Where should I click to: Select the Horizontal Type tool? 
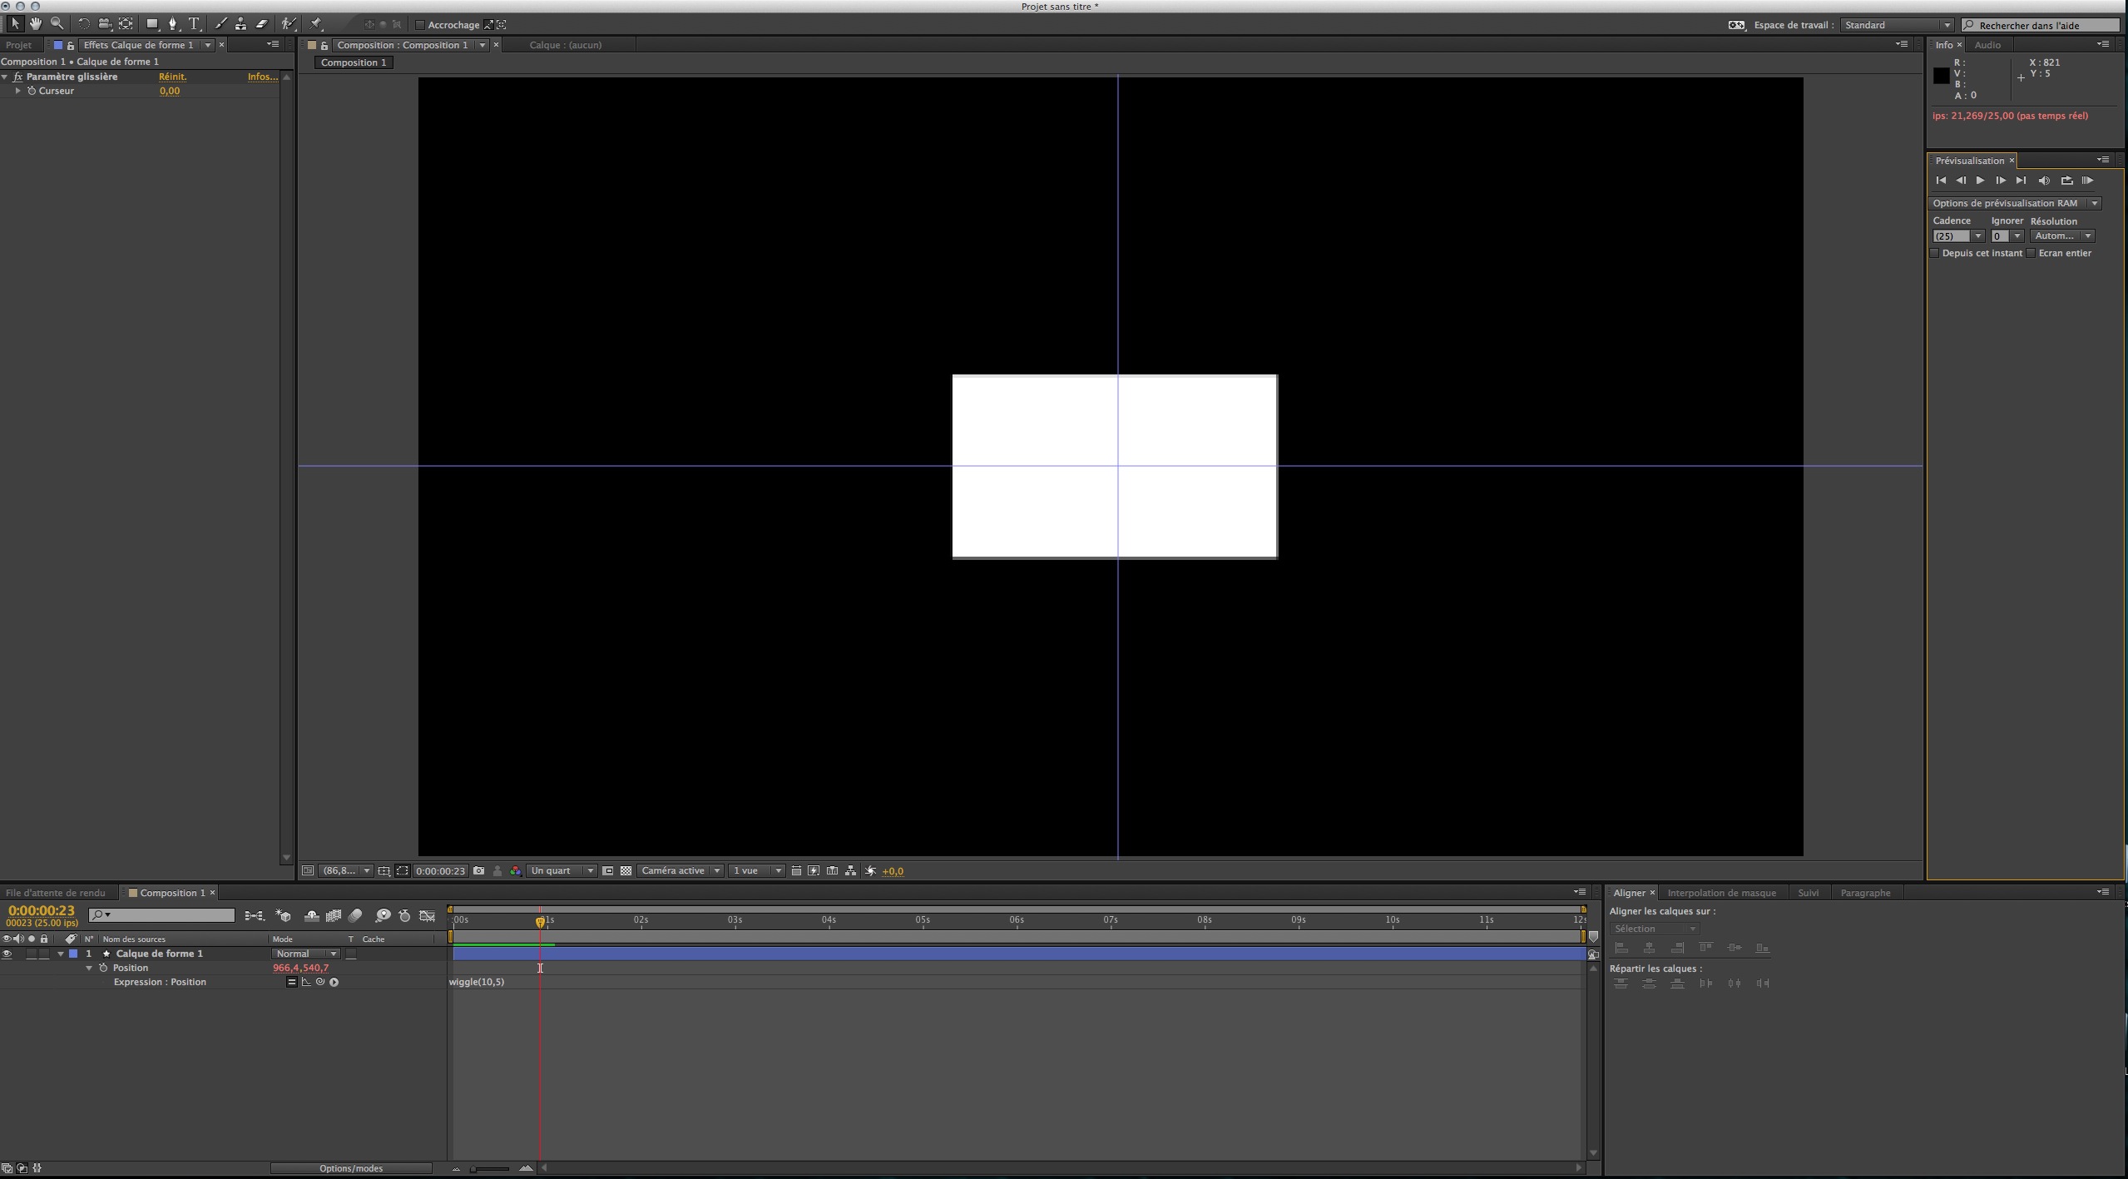pyautogui.click(x=195, y=24)
